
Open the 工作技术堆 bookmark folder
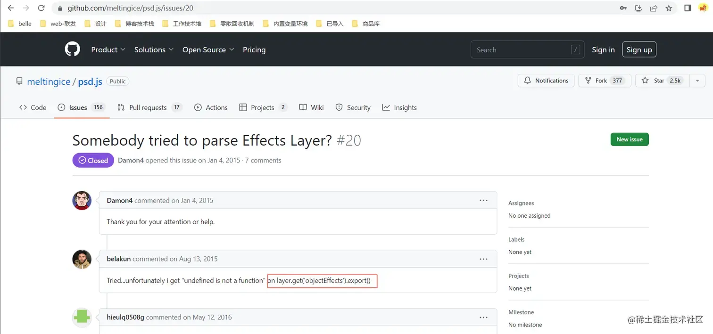click(182, 24)
